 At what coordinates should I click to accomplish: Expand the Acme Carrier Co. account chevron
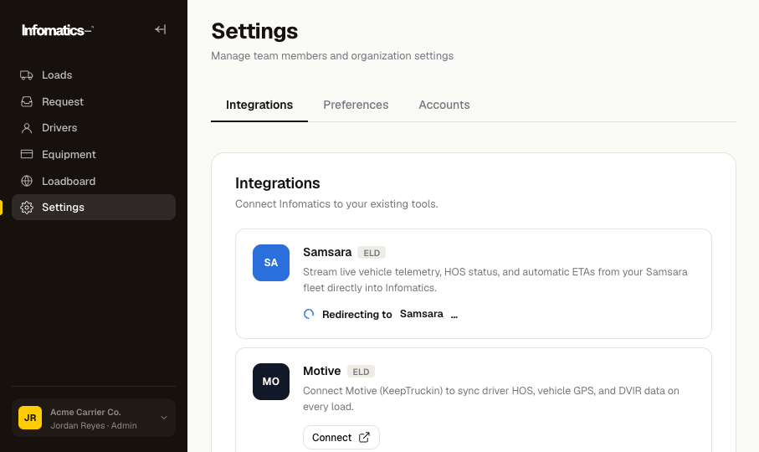click(164, 418)
